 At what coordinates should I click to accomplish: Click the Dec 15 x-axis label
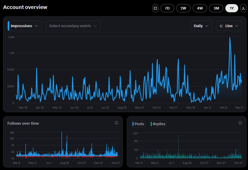pyautogui.click(x=191, y=108)
